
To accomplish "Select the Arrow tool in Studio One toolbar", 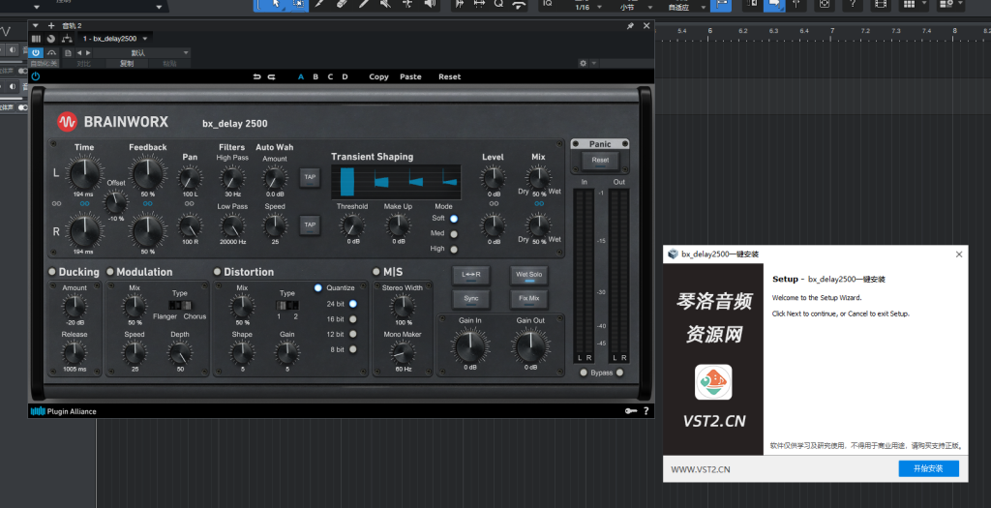I will 276,4.
